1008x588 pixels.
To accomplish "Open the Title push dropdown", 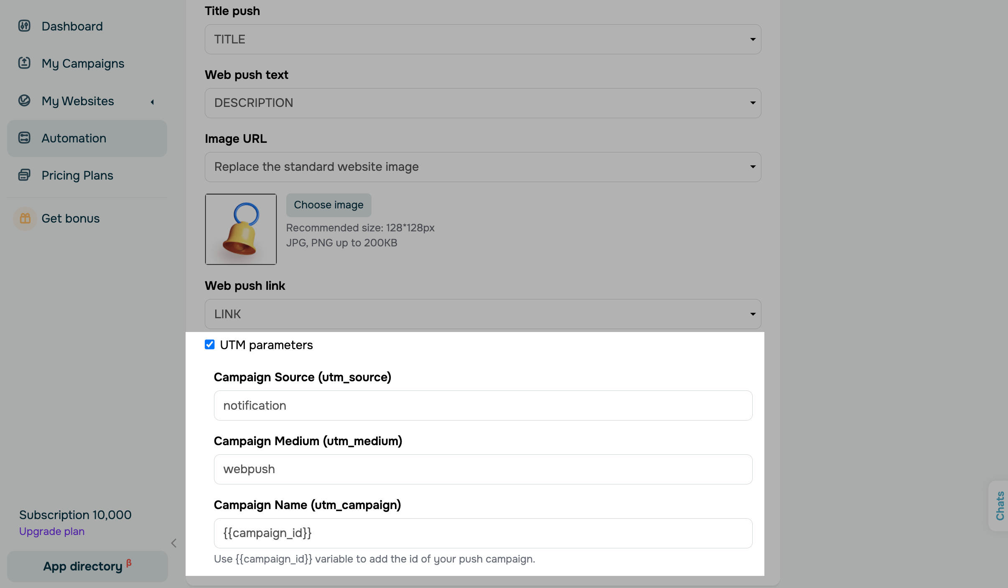I will (483, 39).
